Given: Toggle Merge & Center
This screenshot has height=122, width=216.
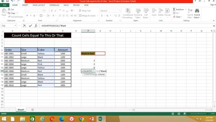Looking at the screenshot, I should [x=87, y=16].
